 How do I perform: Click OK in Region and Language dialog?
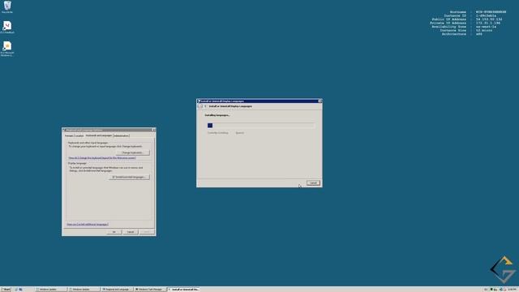[x=114, y=232]
